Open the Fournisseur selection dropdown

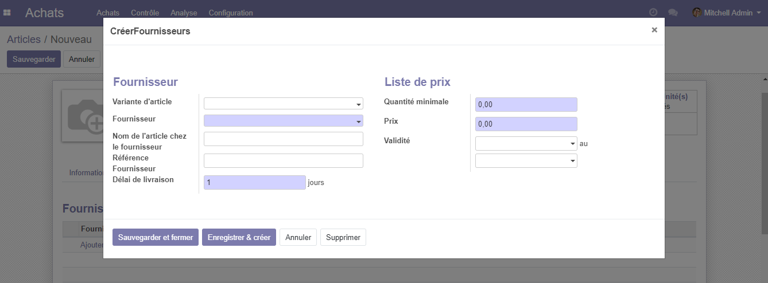(x=284, y=121)
